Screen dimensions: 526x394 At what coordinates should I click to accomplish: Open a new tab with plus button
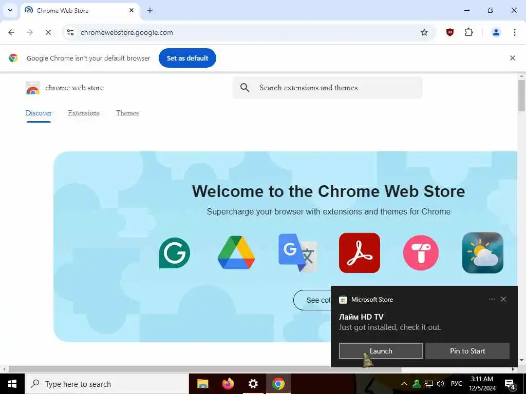pyautogui.click(x=150, y=10)
